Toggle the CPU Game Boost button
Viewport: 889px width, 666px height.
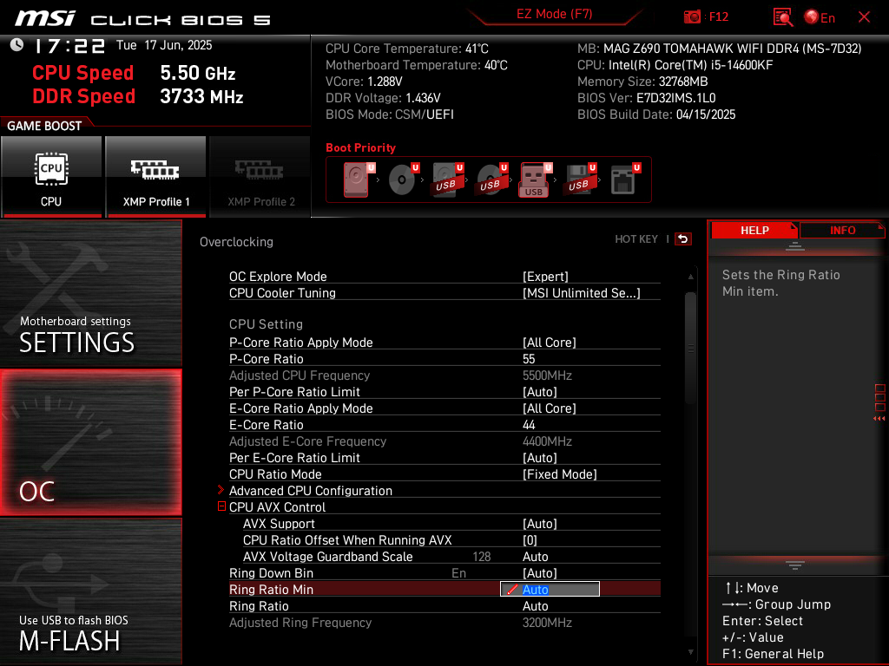click(51, 177)
